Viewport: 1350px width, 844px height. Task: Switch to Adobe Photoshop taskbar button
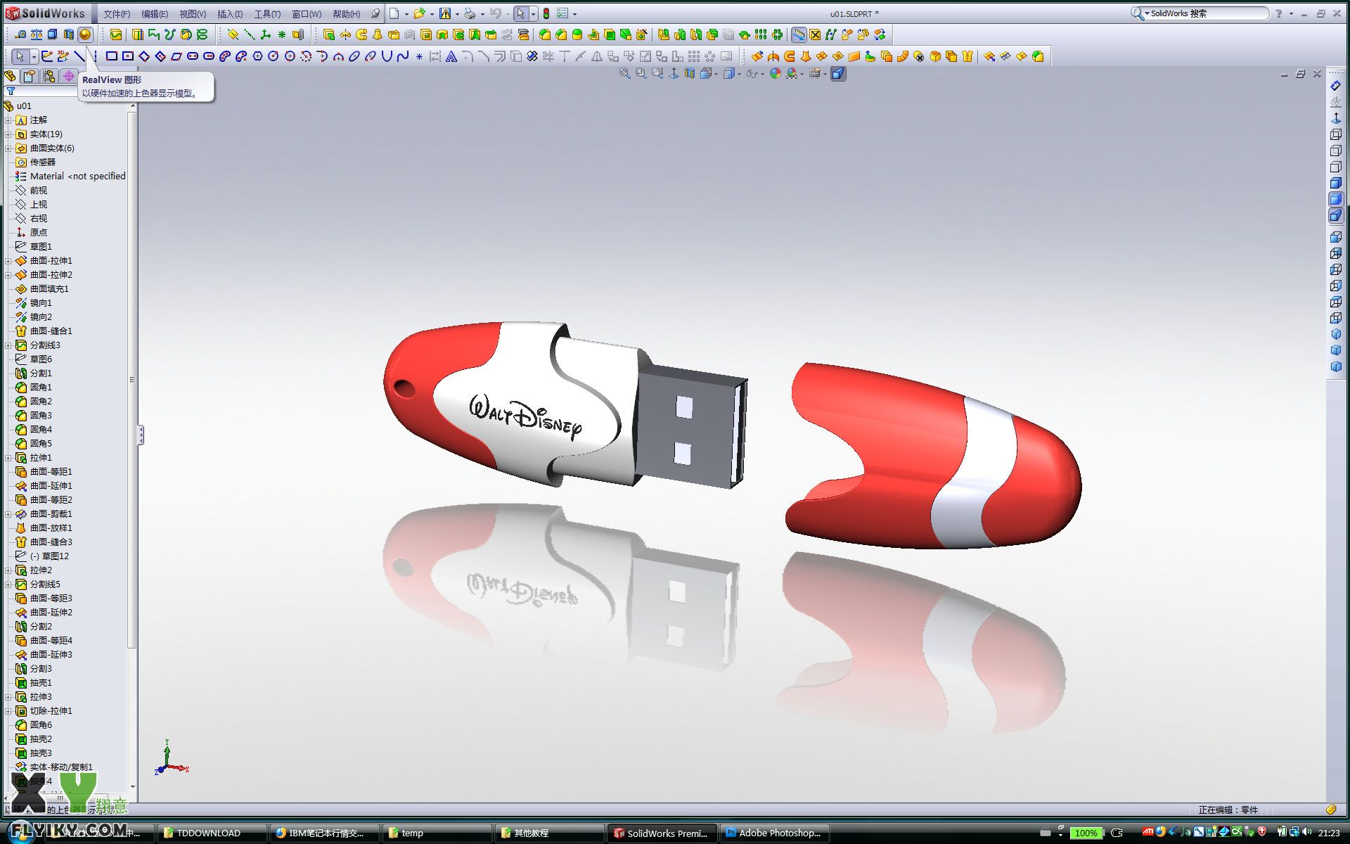(x=773, y=833)
